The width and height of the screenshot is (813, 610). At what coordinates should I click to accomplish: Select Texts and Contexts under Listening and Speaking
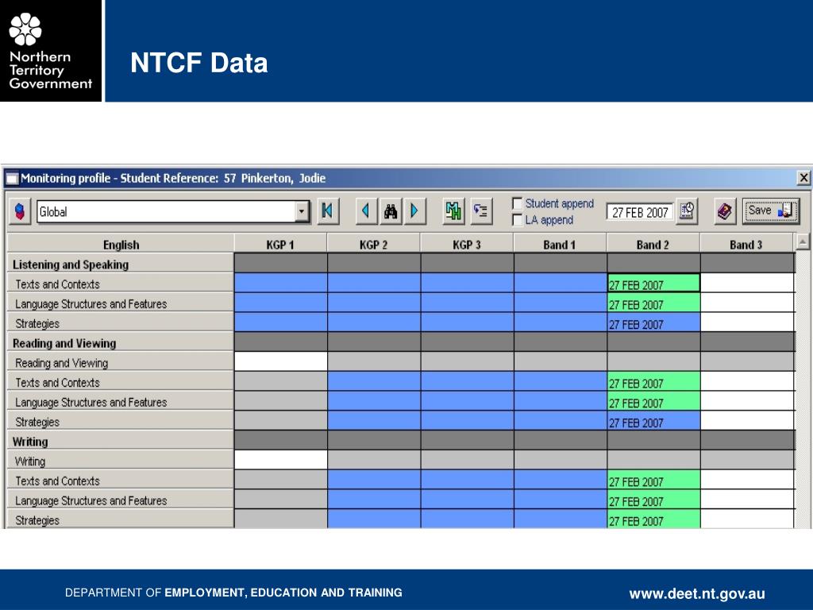pyautogui.click(x=121, y=284)
